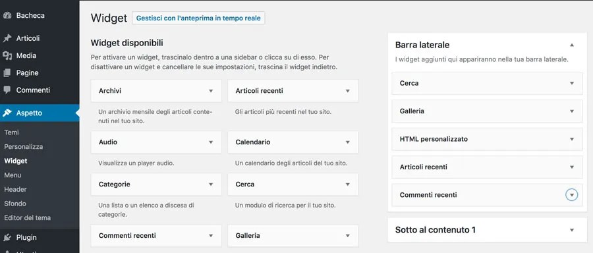Open the Plugin menu item
The height and width of the screenshot is (253, 593).
26,237
